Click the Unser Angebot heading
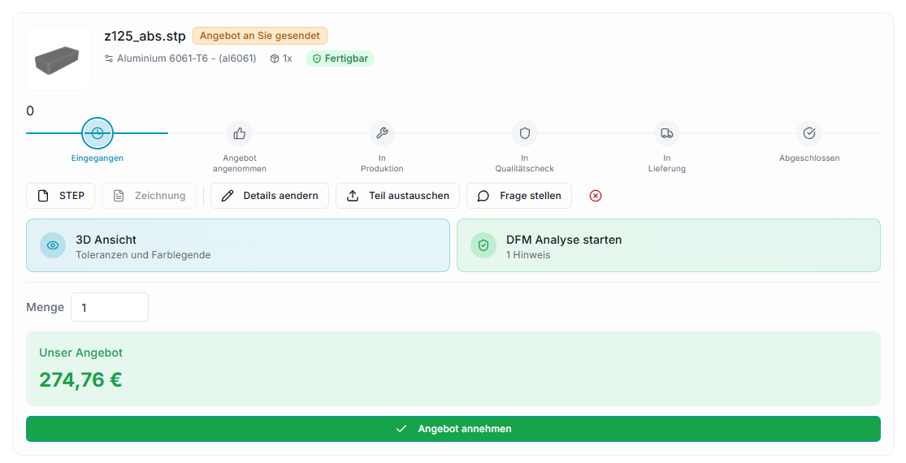906x463 pixels. coord(81,353)
